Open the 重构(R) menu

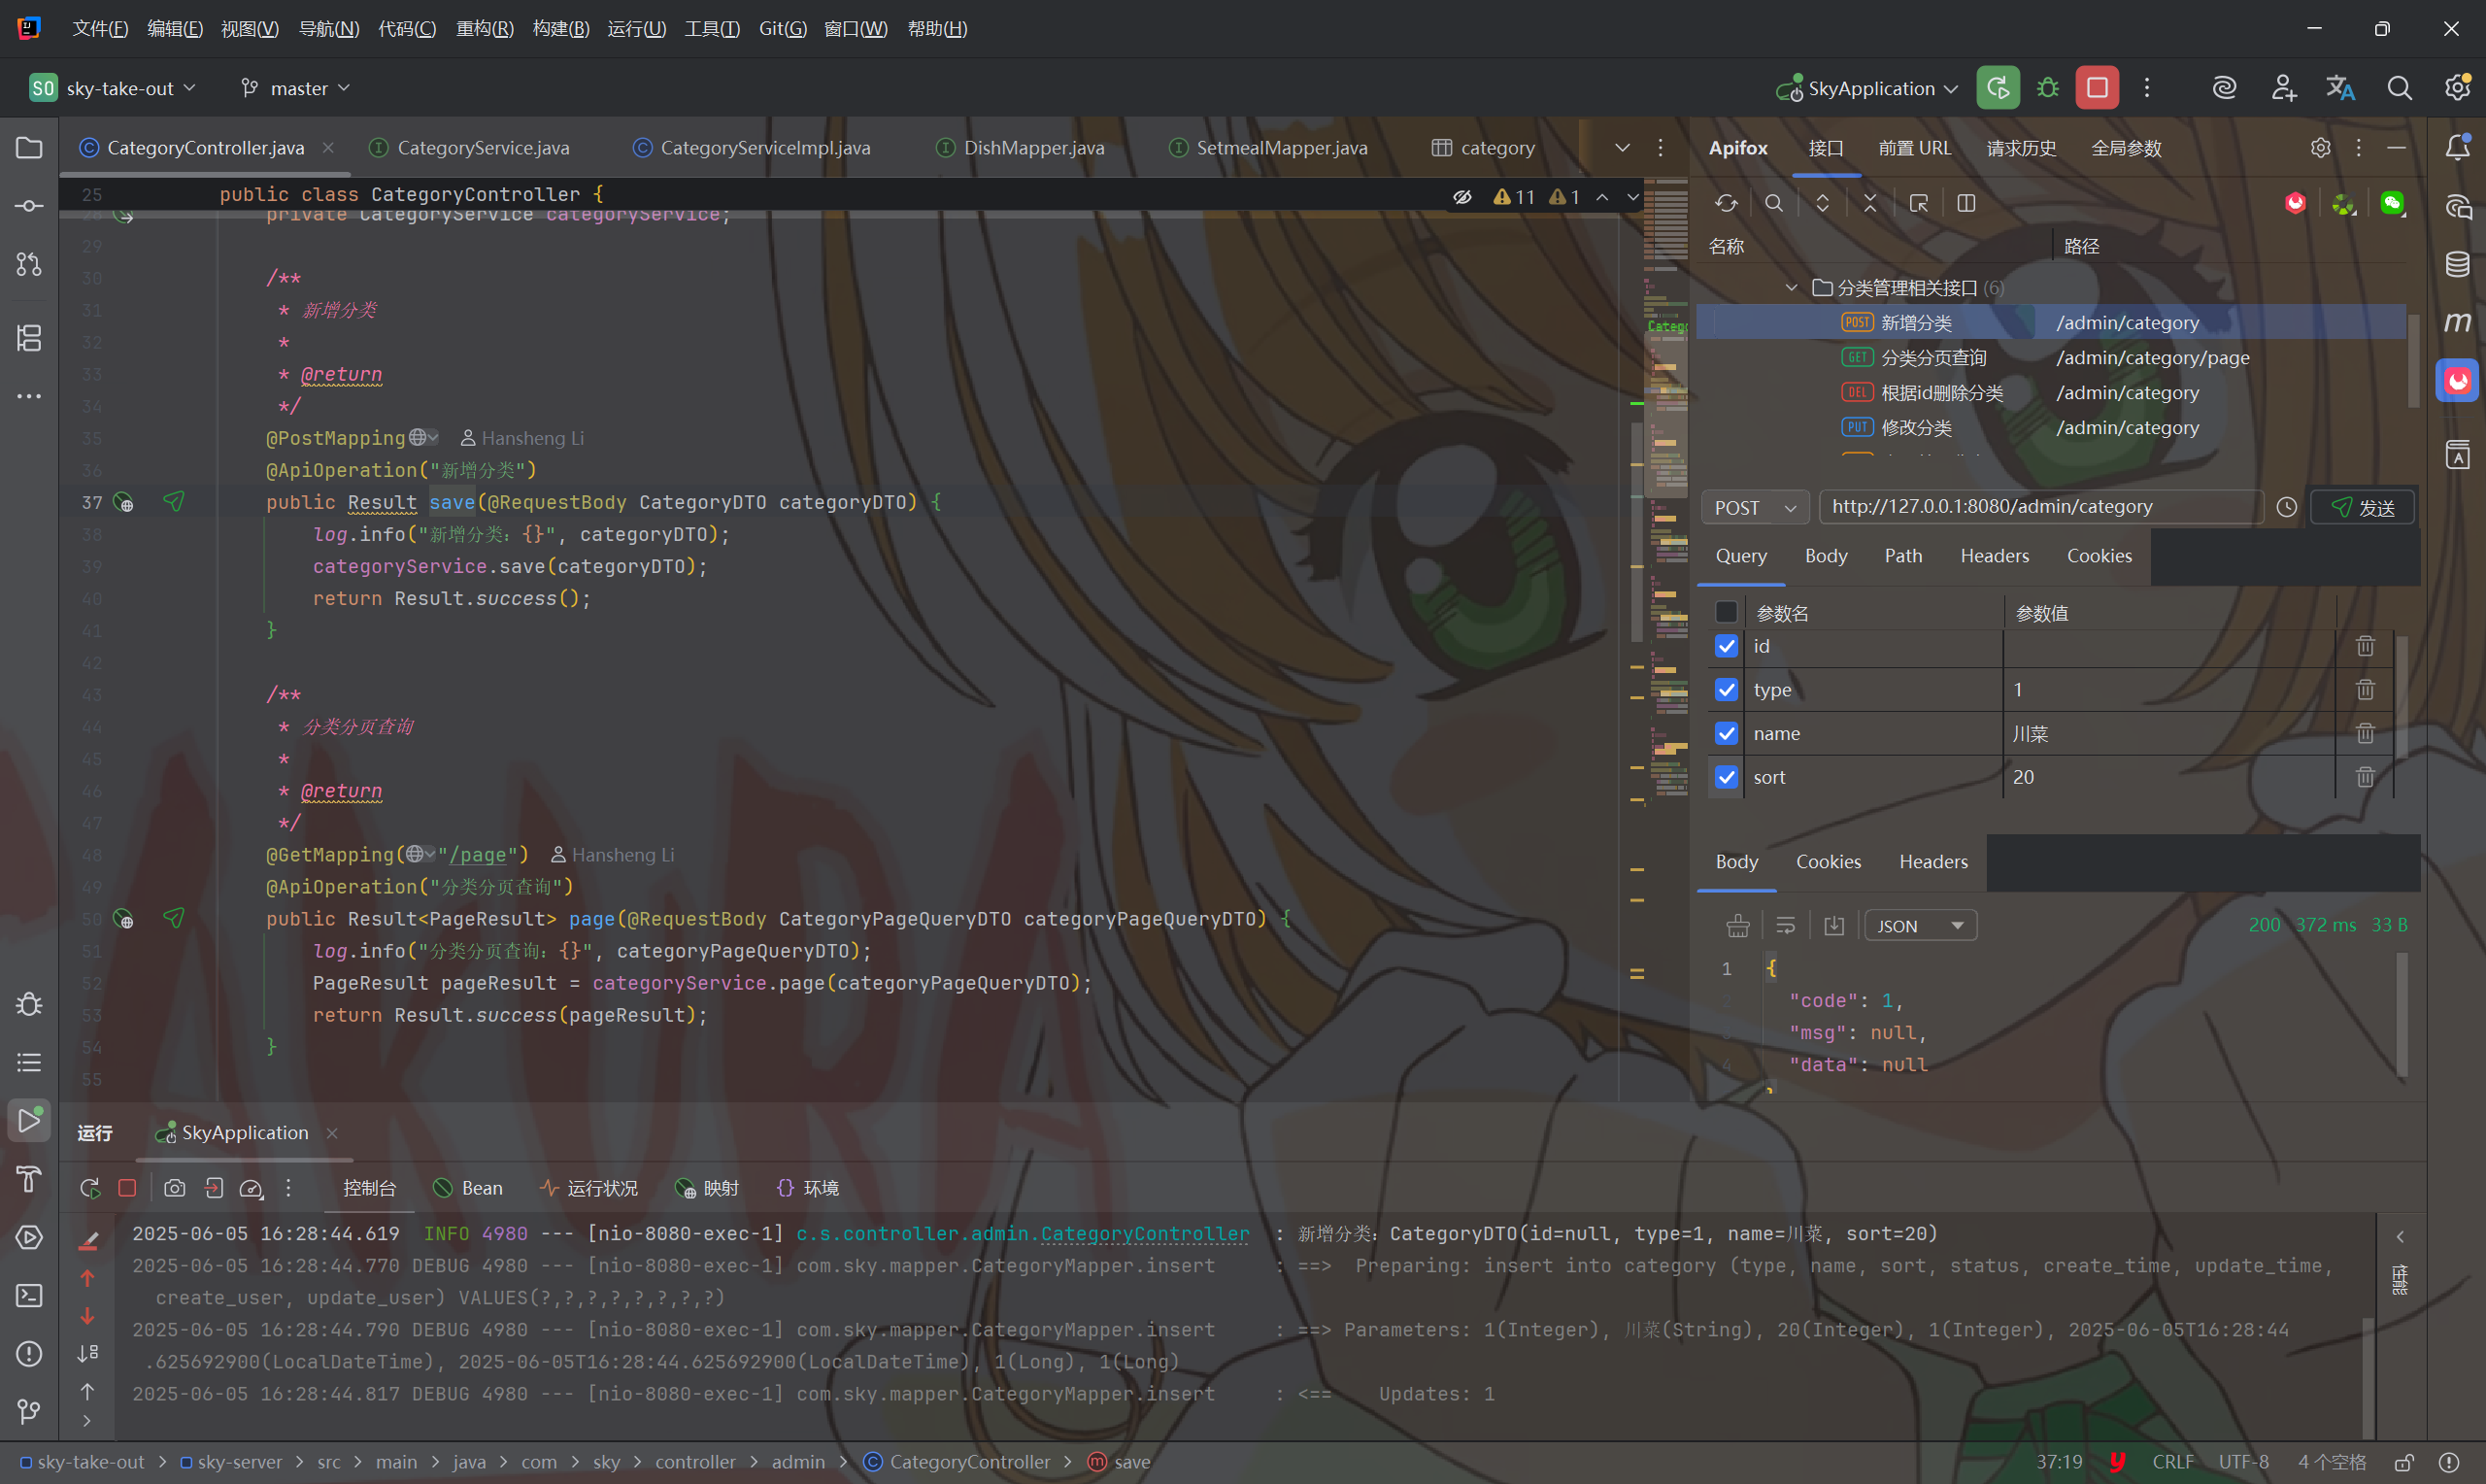pyautogui.click(x=484, y=28)
